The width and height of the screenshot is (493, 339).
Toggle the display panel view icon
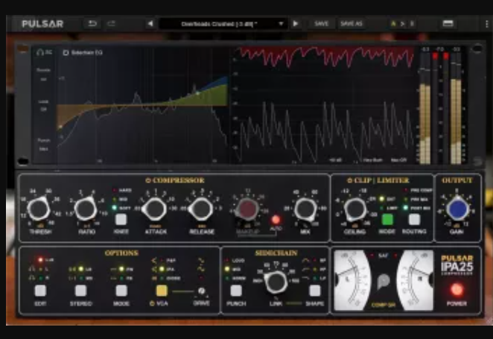point(448,24)
